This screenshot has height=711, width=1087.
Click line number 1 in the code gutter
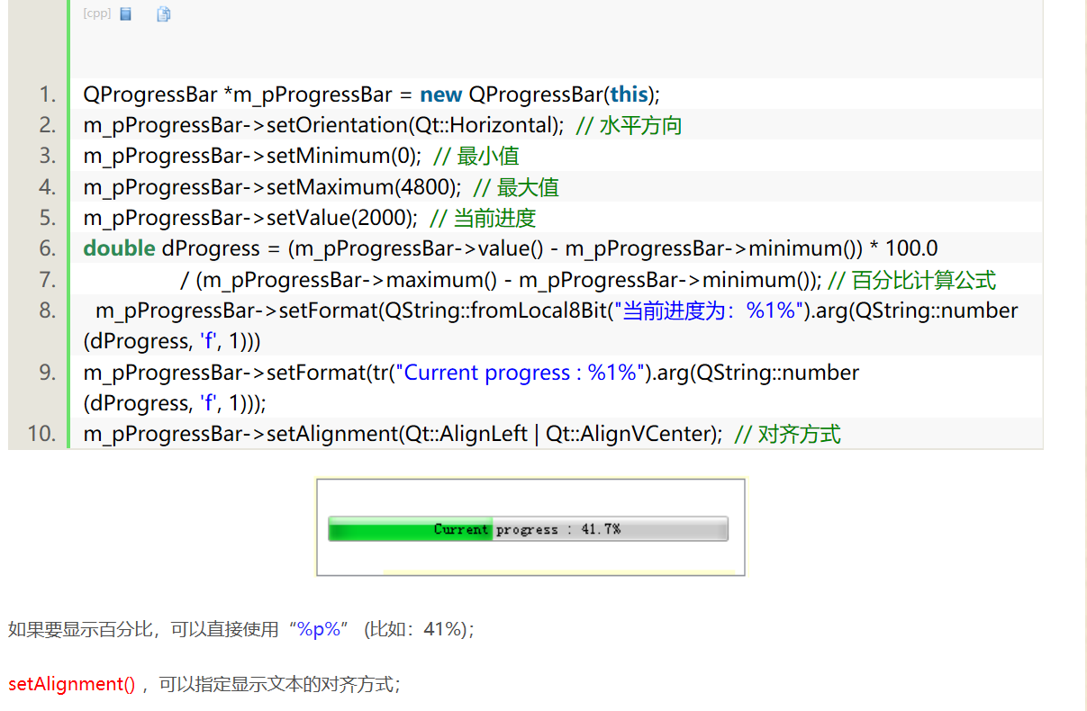[48, 94]
